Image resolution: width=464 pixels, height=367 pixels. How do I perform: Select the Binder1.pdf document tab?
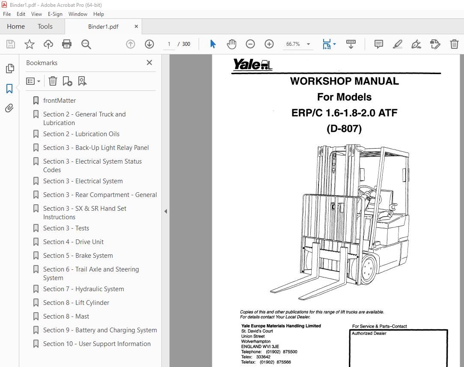[103, 27]
